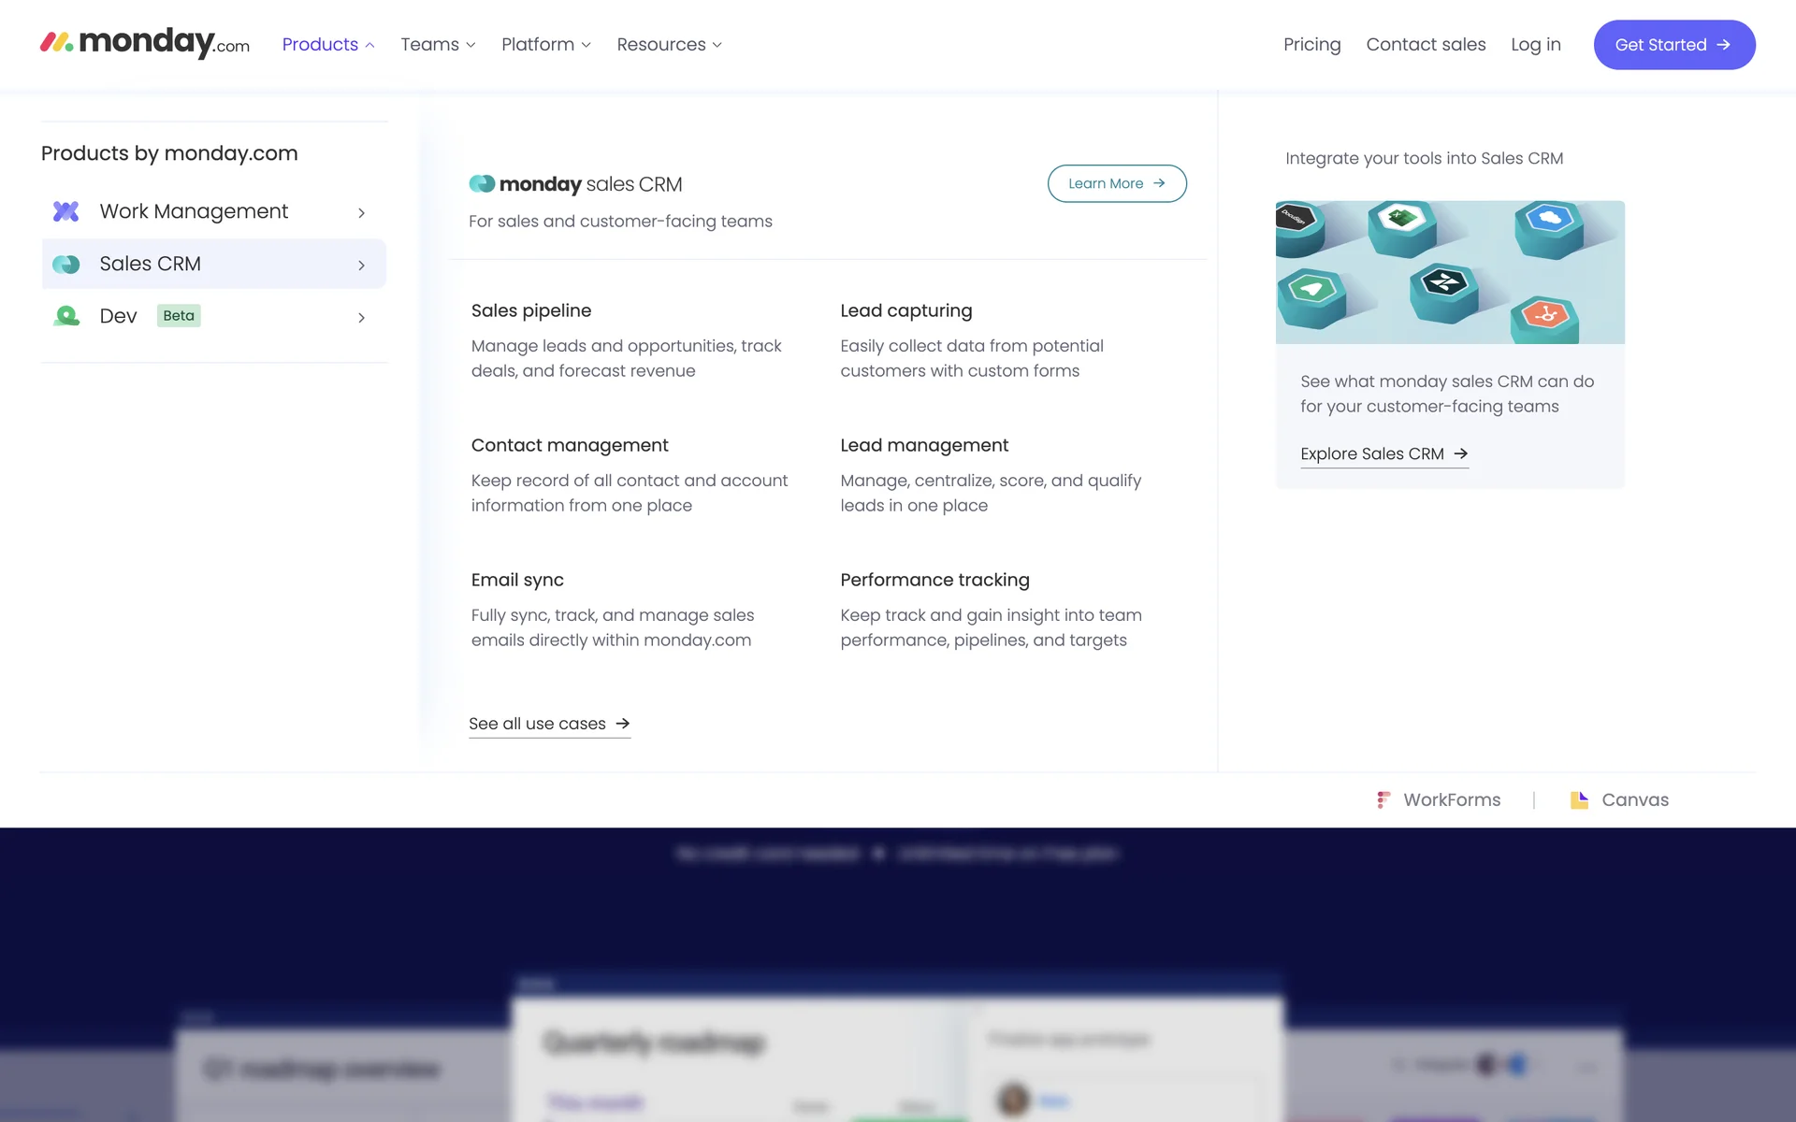Expand the Teams dropdown menu
The image size is (1796, 1122).
(438, 45)
